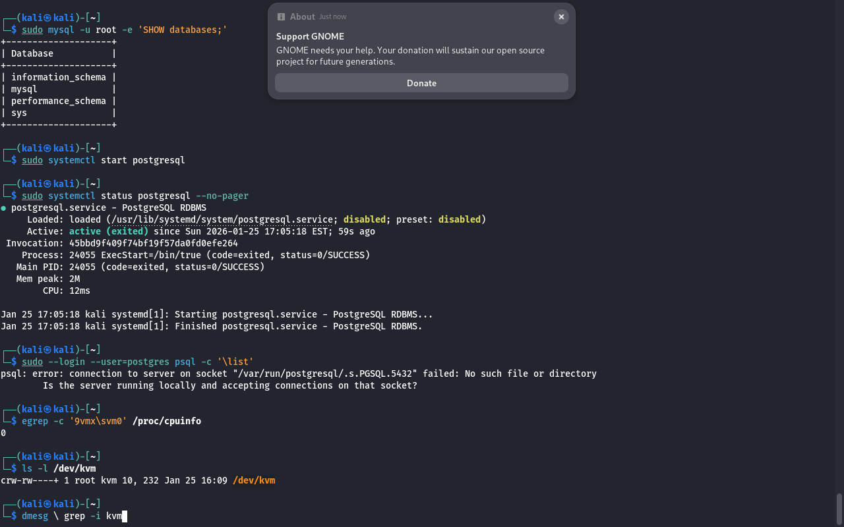Screen dimensions: 844x527
Task: Click the 'Just now' notification timestamp
Action: tap(332, 17)
